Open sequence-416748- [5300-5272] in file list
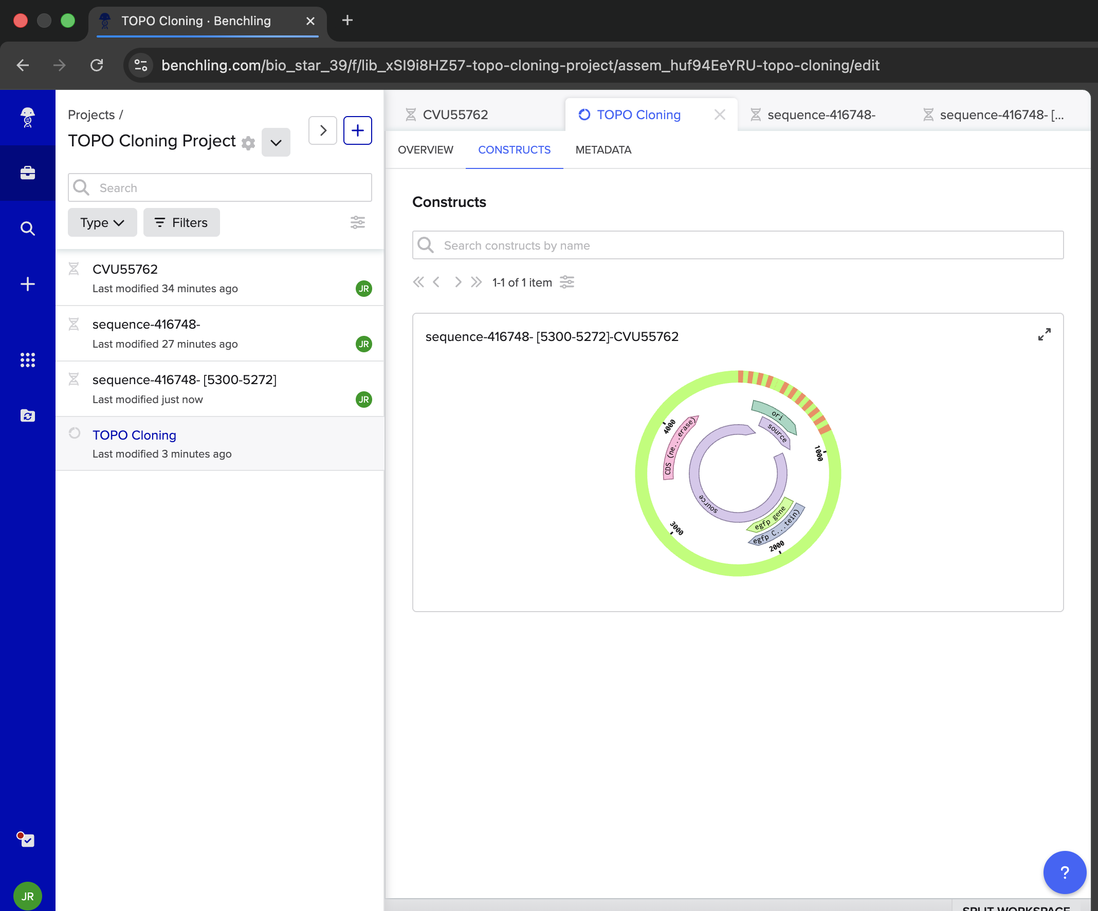The height and width of the screenshot is (911, 1098). [x=219, y=389]
